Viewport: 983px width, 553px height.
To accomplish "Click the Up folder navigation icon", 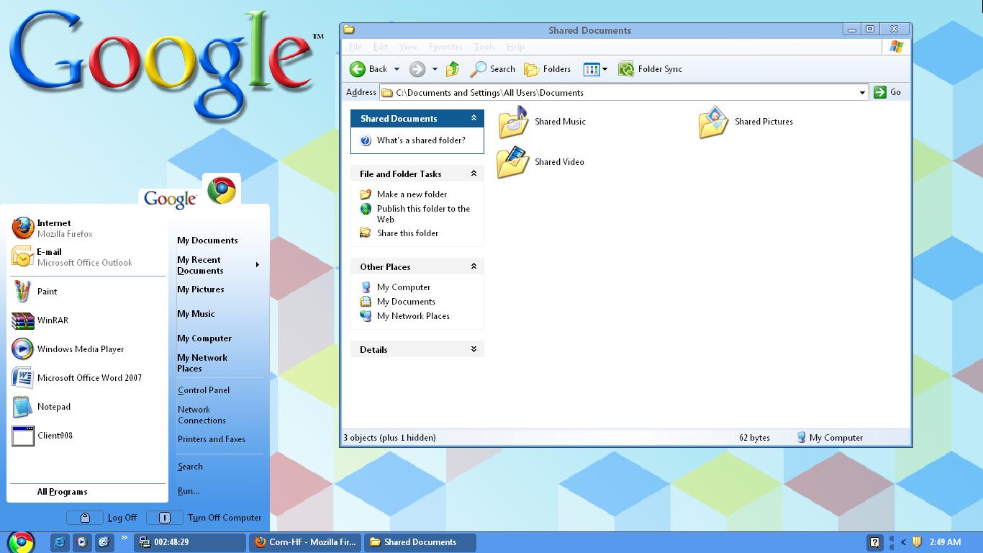I will (452, 68).
